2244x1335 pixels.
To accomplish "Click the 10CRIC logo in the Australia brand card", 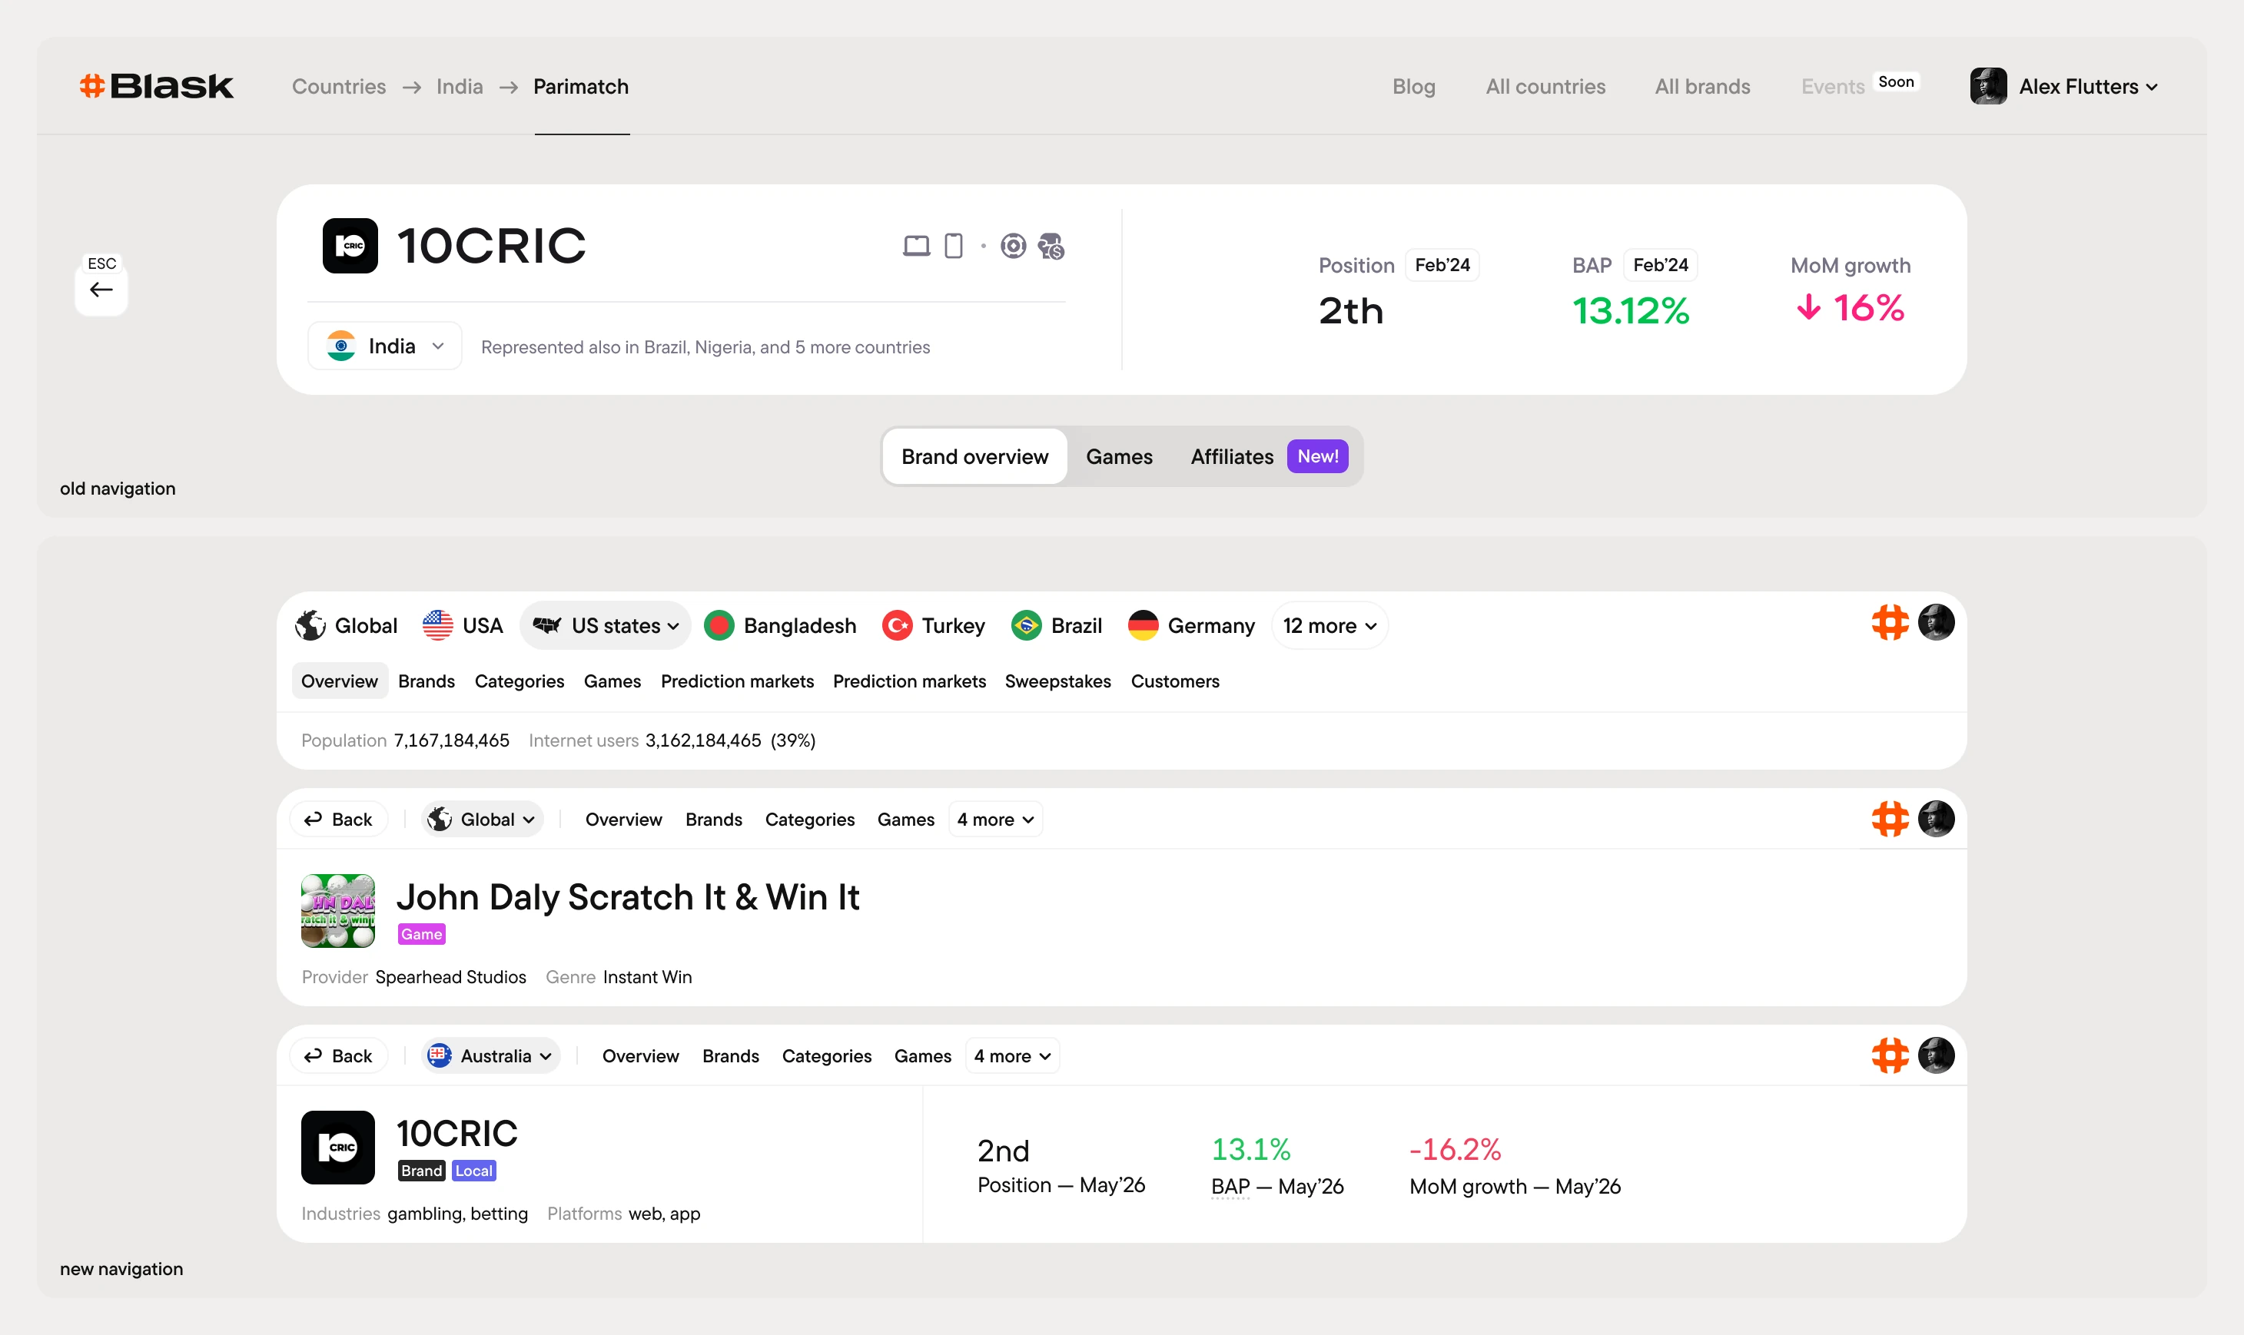I will [337, 1147].
